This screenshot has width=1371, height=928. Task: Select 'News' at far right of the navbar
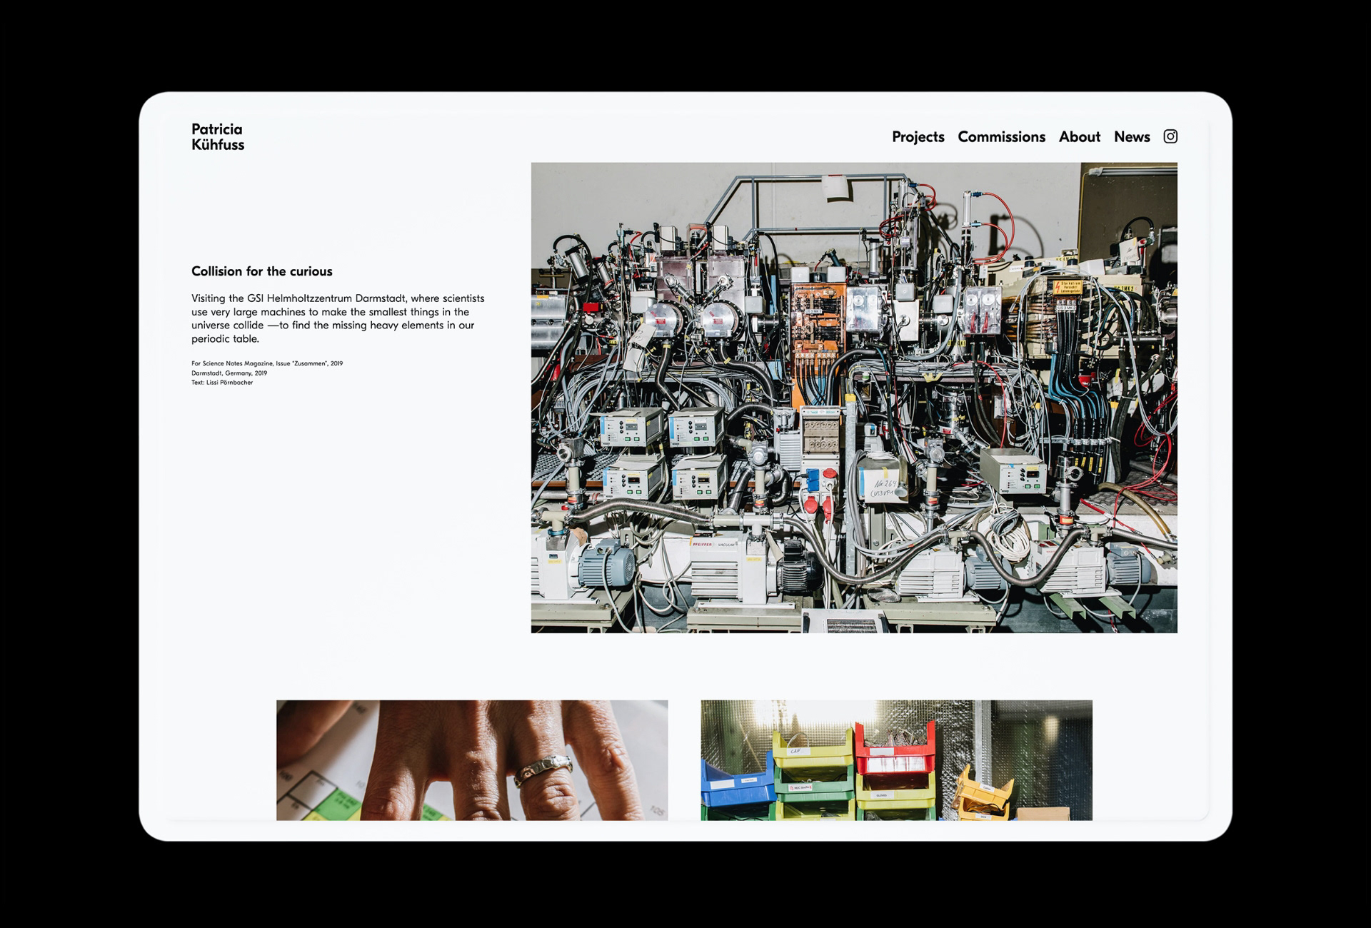click(1132, 136)
